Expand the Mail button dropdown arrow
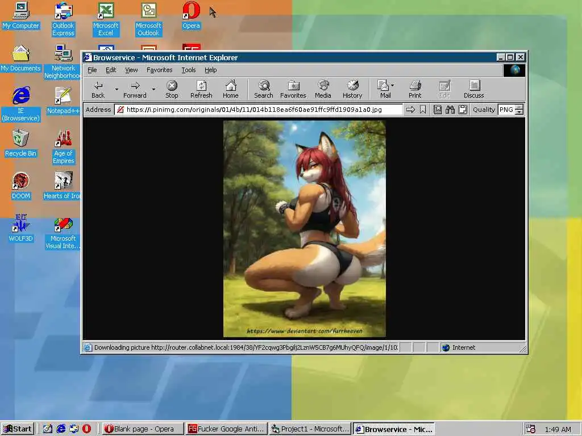Screen dimensions: 582x436 coord(393,85)
